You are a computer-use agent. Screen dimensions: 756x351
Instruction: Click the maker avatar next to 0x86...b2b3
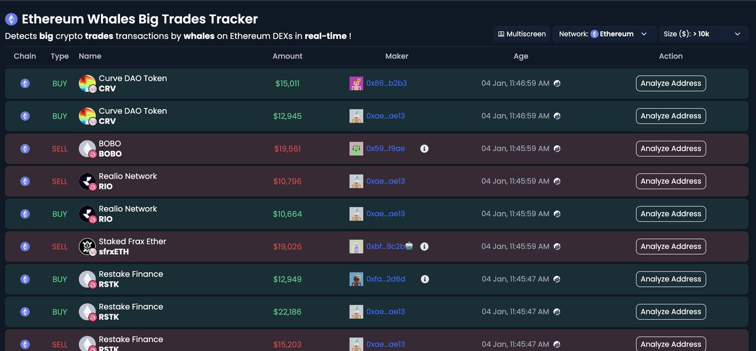[x=356, y=83]
